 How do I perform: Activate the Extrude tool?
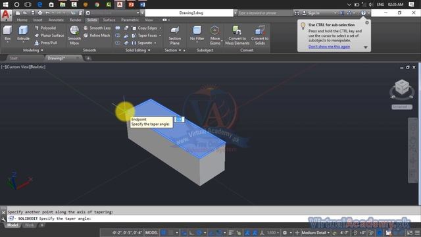(x=23, y=34)
